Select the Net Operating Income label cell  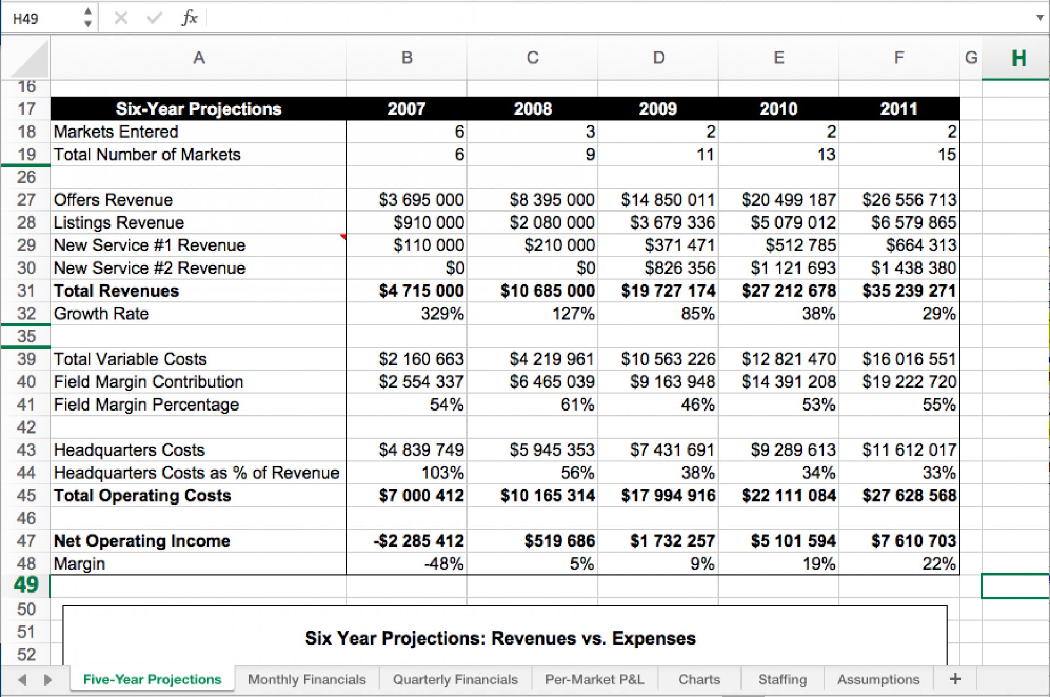pos(199,541)
